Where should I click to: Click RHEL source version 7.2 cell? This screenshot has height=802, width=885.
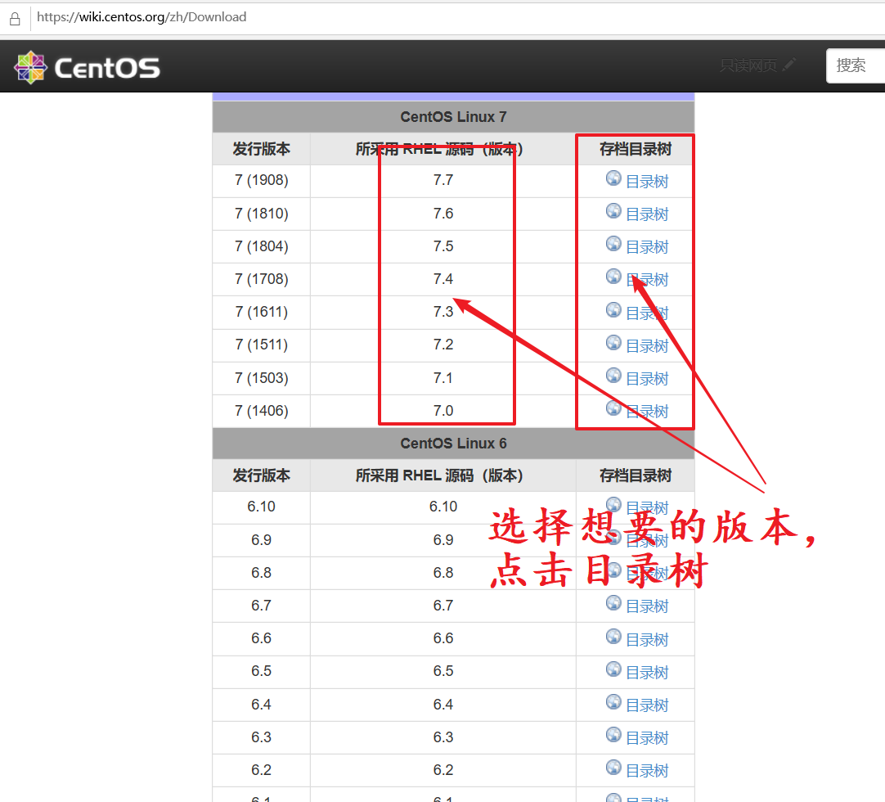pos(443,345)
